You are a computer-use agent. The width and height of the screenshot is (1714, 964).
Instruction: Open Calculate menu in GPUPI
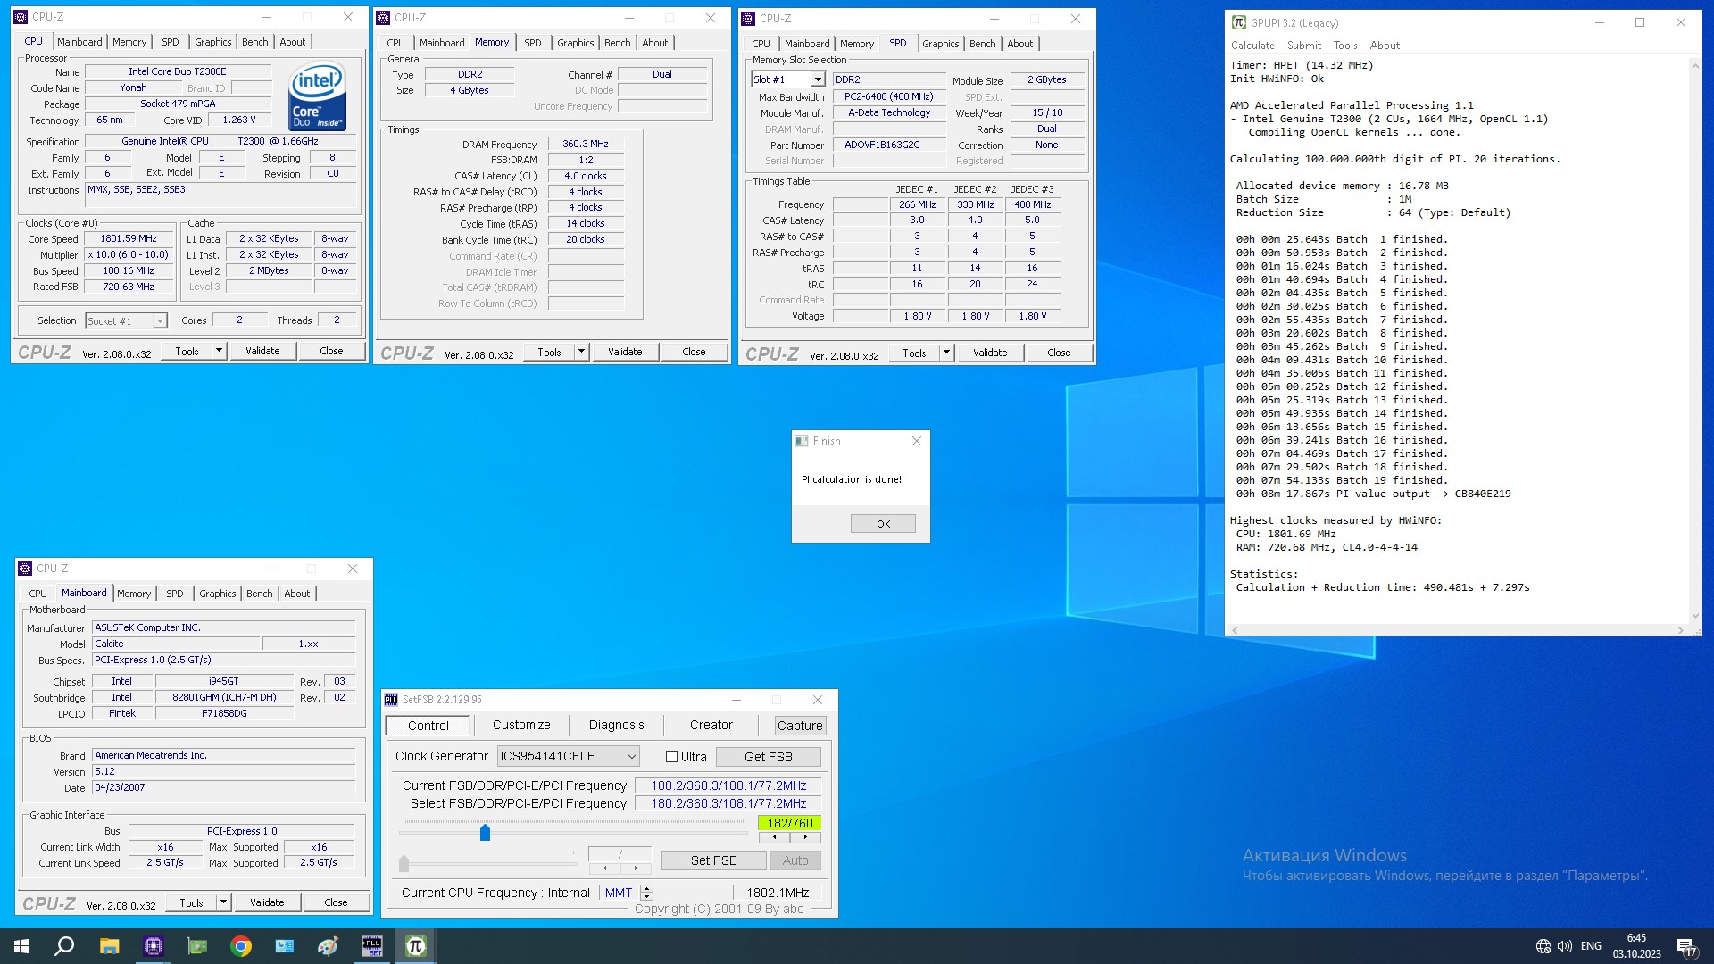pyautogui.click(x=1252, y=46)
